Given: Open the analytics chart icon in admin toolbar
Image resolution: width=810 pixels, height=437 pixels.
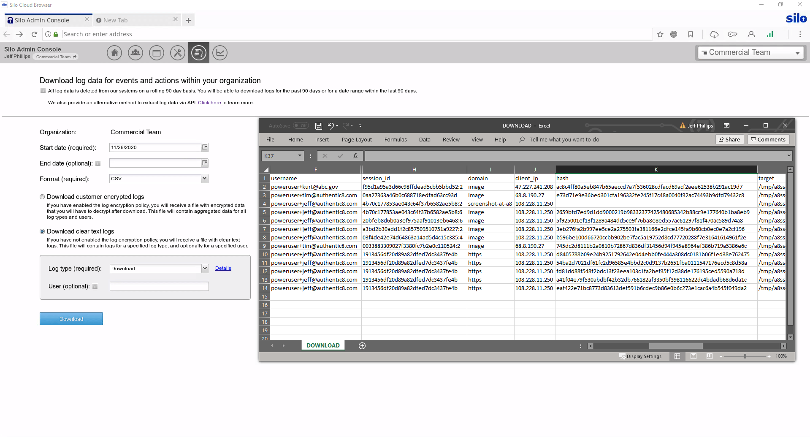Looking at the screenshot, I should 220,53.
